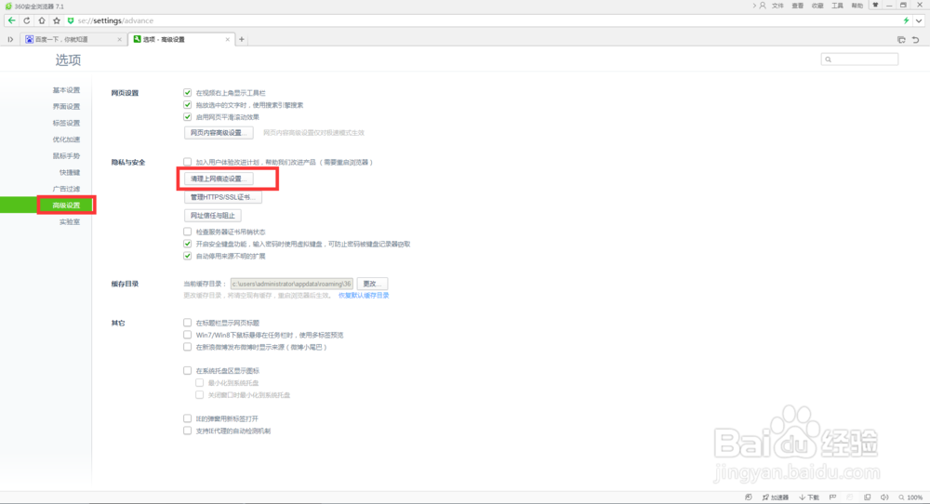Enable IE的弹窗用新标签打开 checkbox

coord(188,418)
